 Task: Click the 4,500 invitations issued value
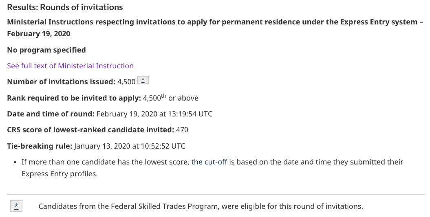(126, 82)
